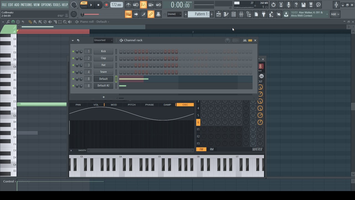
Task: Switch to the PITCH tab in synth
Action: 132,105
